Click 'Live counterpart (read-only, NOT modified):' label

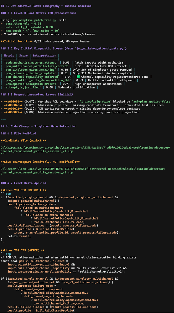(40, 162)
